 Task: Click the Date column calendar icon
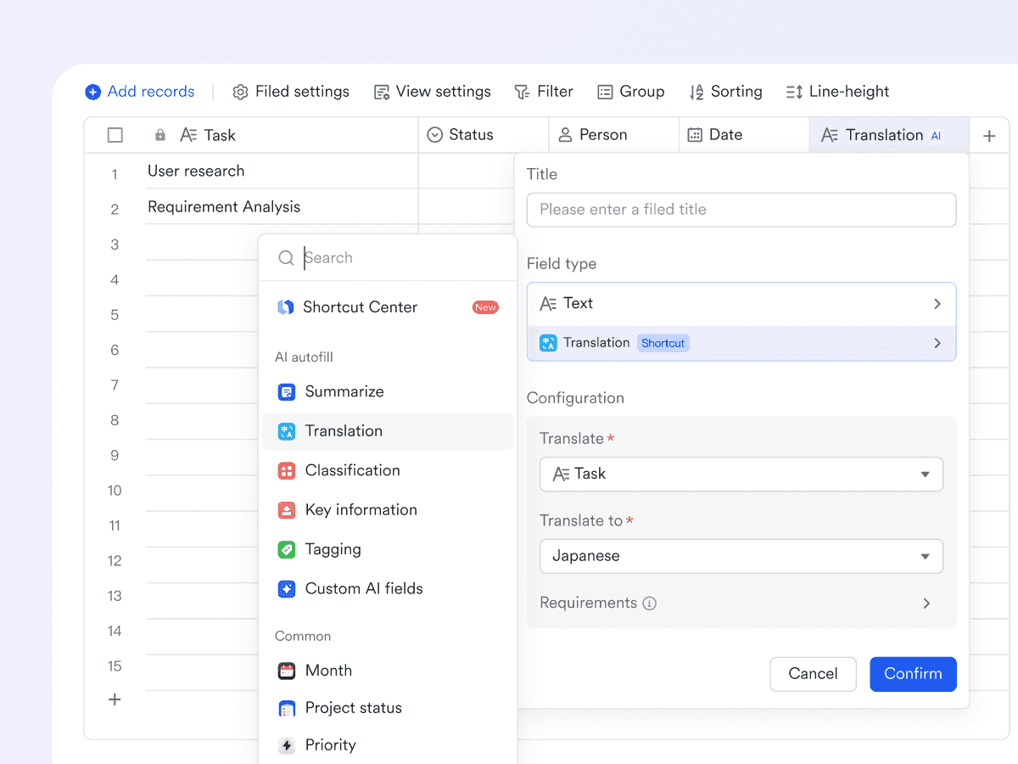coord(695,135)
